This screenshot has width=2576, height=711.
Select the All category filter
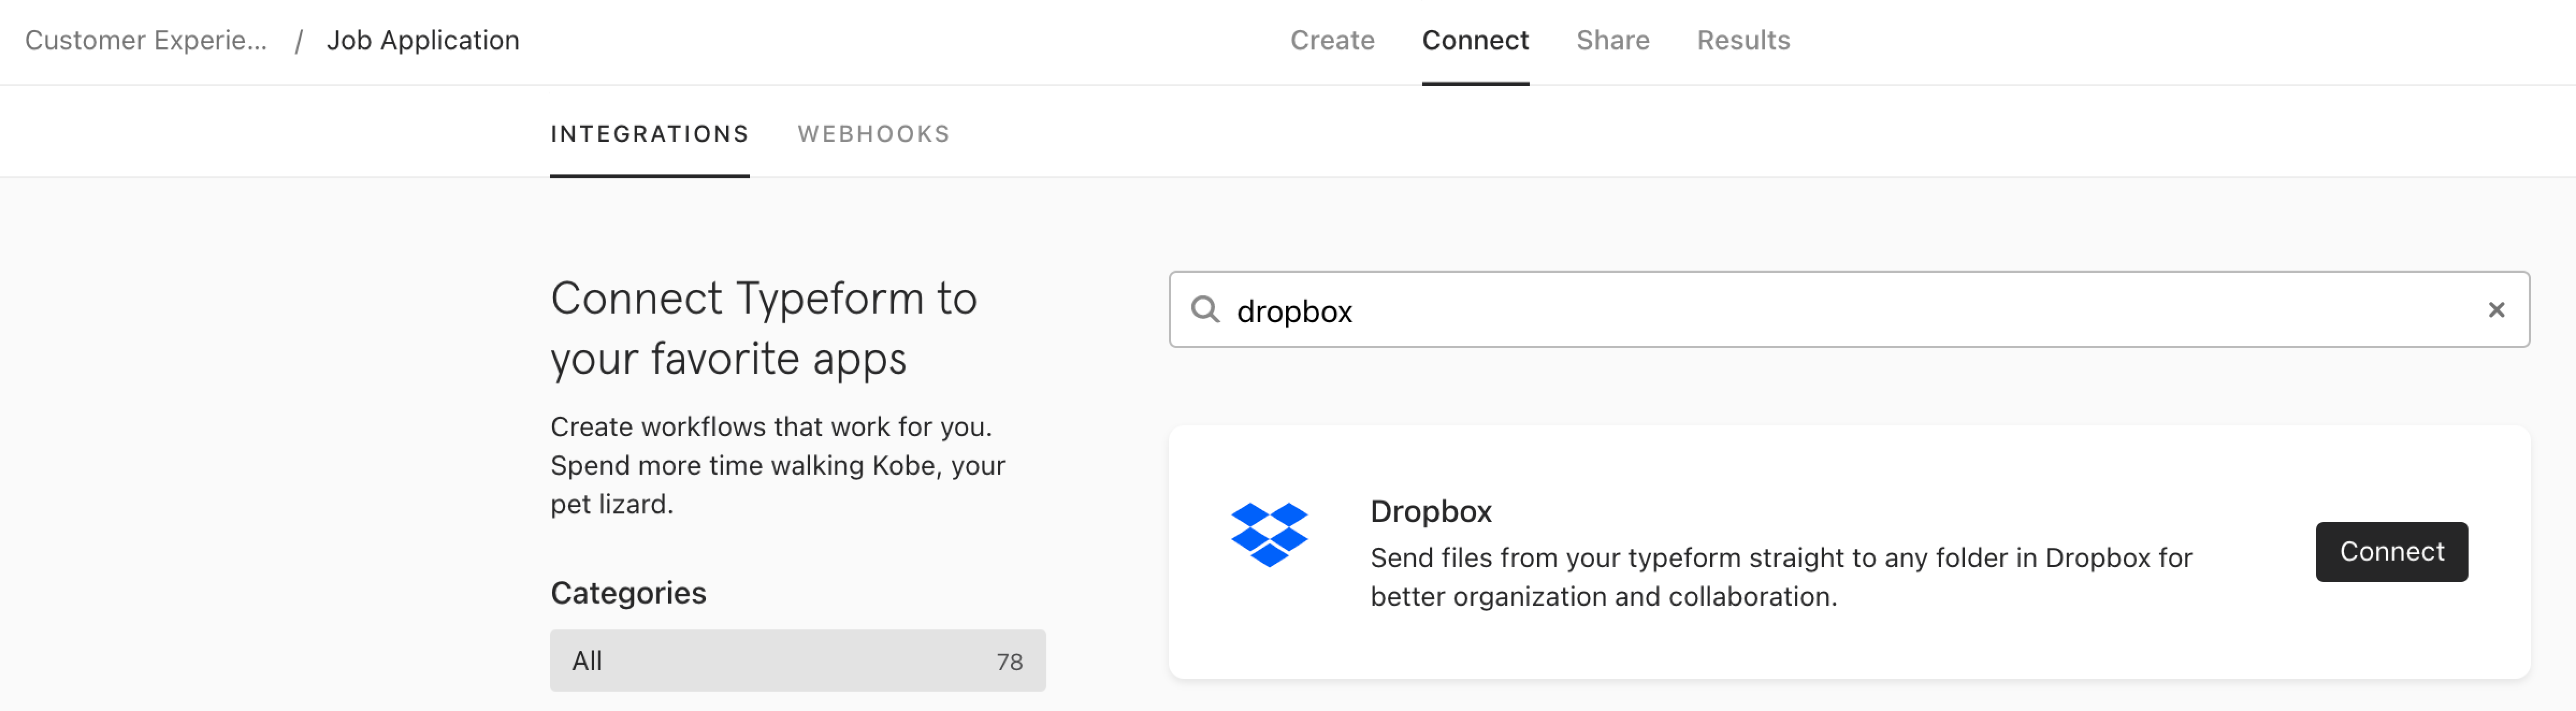(797, 660)
